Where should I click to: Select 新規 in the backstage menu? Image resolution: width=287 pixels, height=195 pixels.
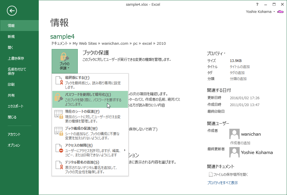(x=20, y=37)
